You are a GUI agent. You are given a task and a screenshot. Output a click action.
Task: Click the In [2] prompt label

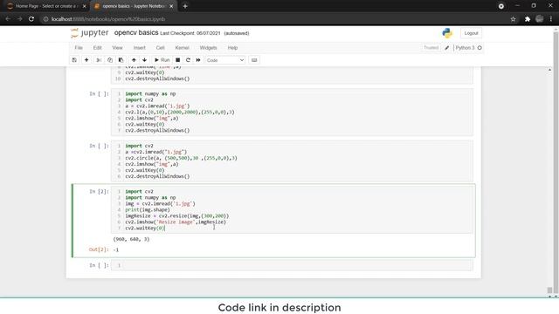pyautogui.click(x=99, y=192)
